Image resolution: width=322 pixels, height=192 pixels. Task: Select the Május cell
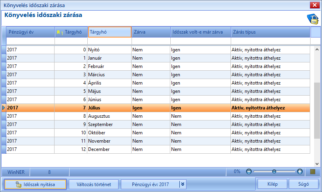[x=109, y=91]
